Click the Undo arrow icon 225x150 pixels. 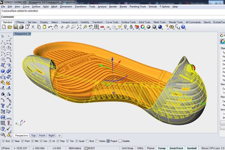50,27
